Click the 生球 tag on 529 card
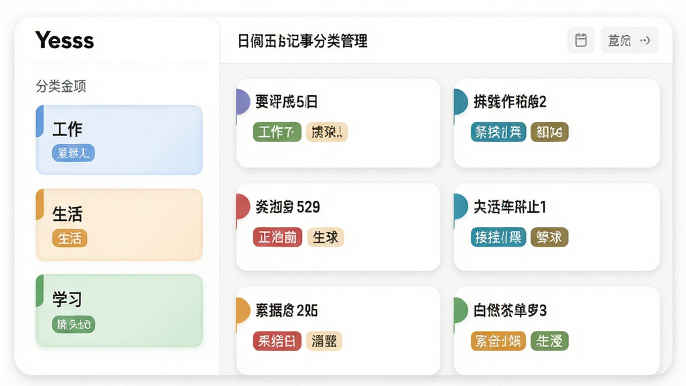Viewport: 686px width, 386px height. point(326,237)
